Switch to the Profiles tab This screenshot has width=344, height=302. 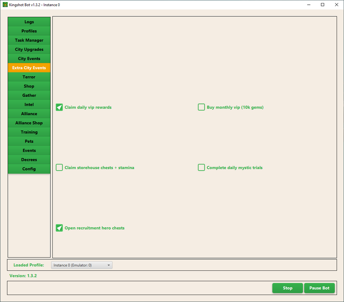[x=29, y=31]
